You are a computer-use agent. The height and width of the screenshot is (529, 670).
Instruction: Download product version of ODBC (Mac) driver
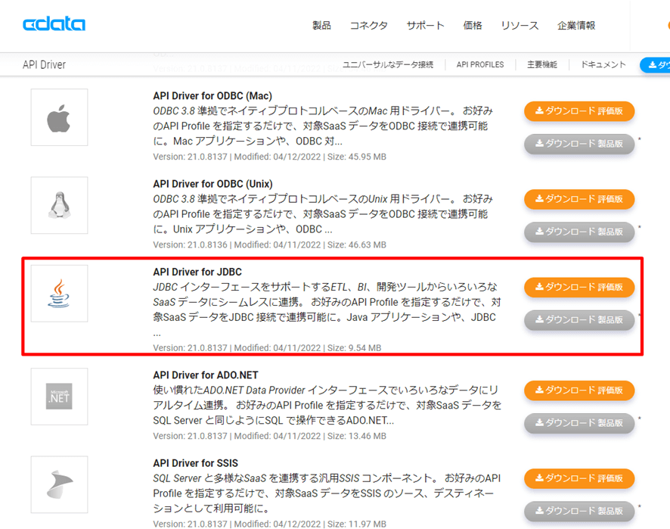579,144
